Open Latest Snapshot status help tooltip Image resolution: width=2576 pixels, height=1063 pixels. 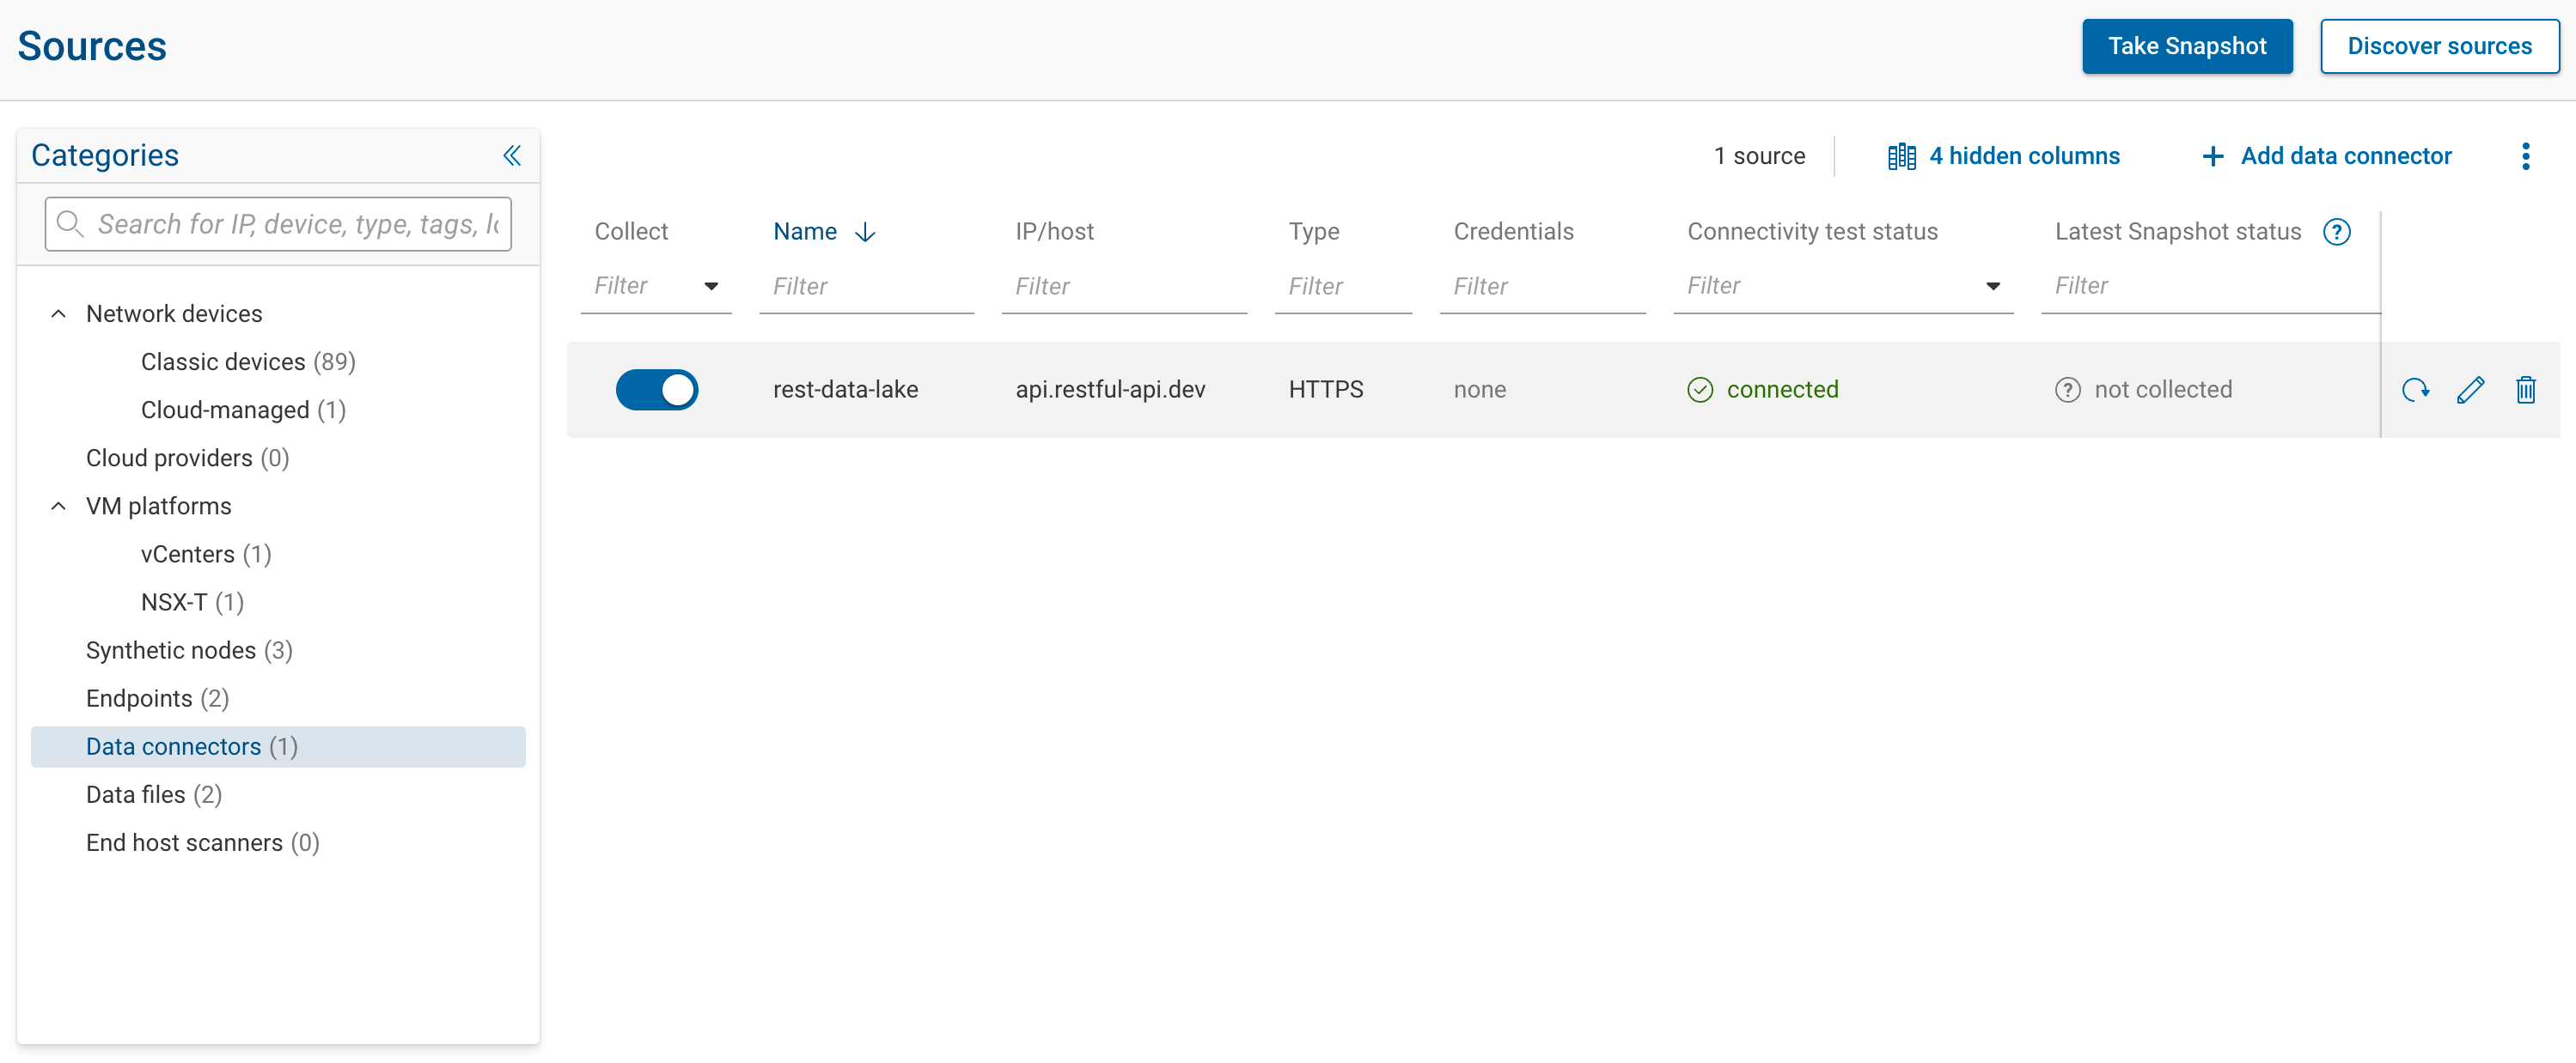(2337, 231)
